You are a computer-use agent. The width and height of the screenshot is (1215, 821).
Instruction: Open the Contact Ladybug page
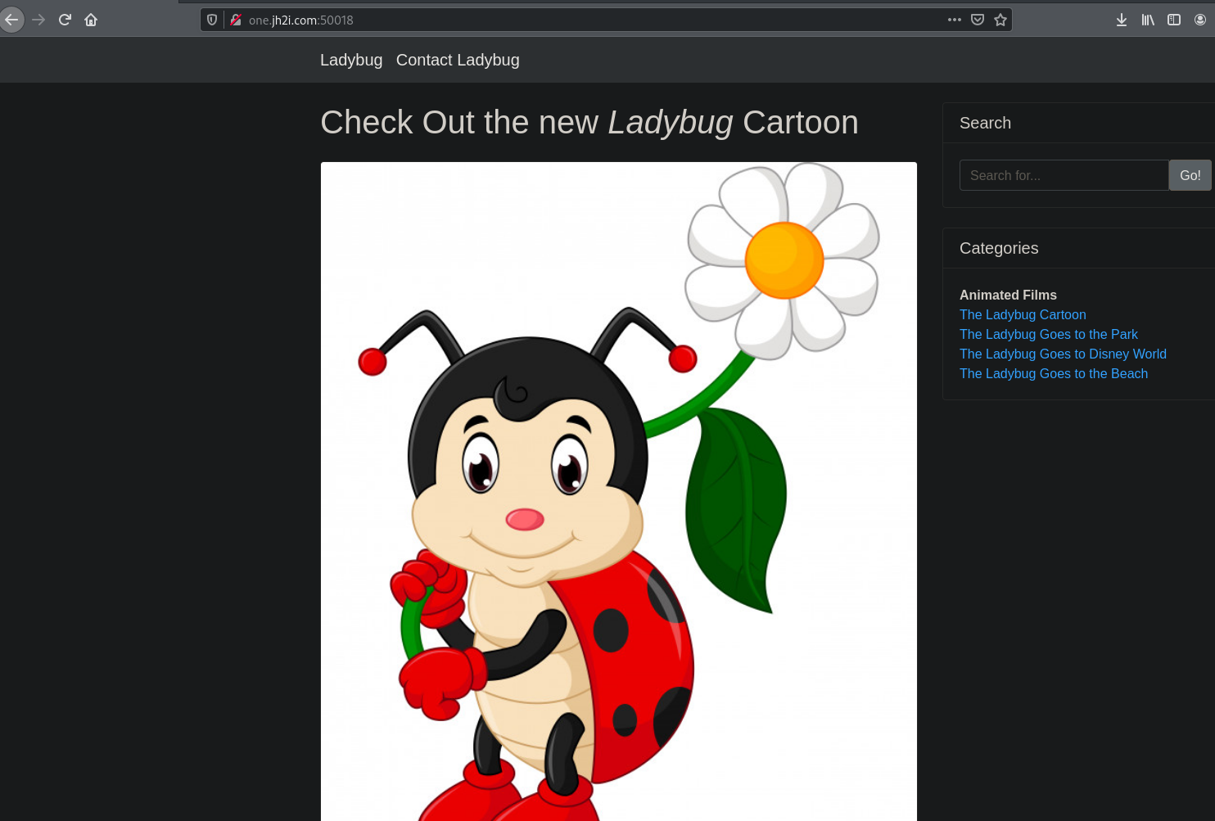pyautogui.click(x=457, y=60)
